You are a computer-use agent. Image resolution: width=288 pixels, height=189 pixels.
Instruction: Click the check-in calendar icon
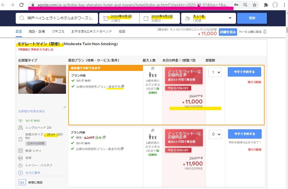pos(106,18)
